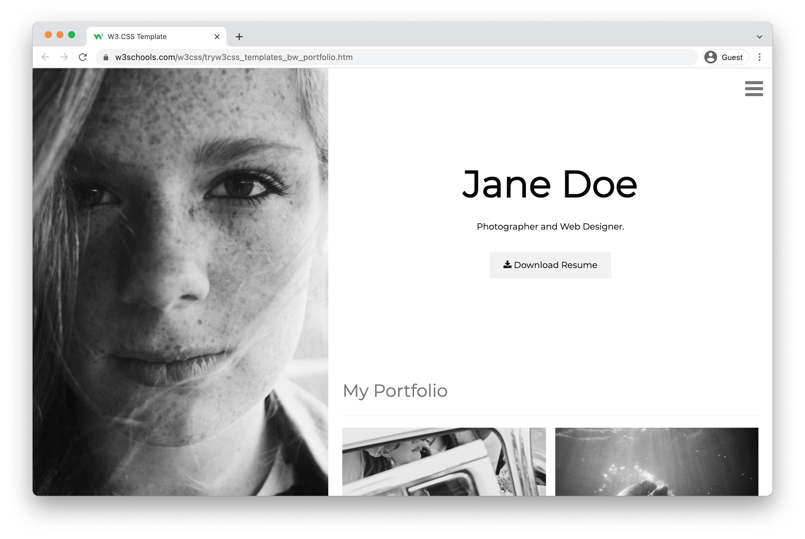
Task: Click the download icon on Resume button
Action: [x=506, y=265]
